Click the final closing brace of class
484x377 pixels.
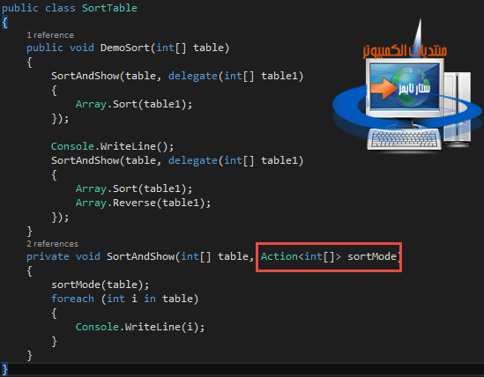(x=4, y=369)
